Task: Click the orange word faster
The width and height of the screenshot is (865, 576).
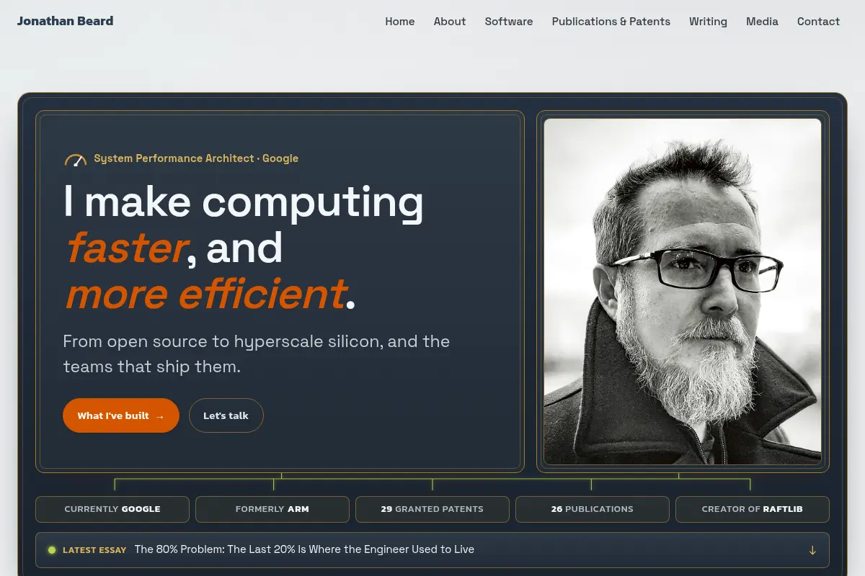Action: [126, 248]
